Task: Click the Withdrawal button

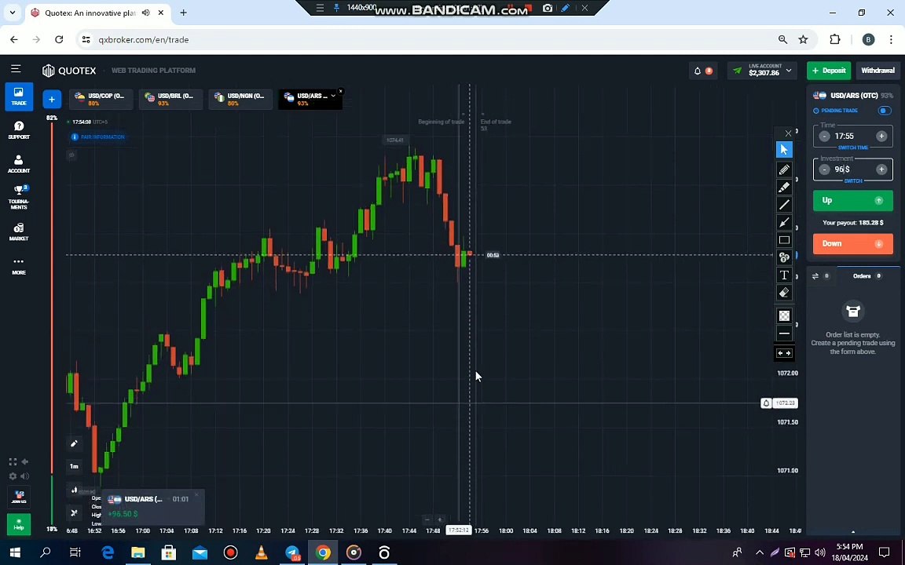Action: coord(878,71)
